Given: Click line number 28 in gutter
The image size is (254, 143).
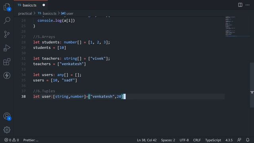Looking at the screenshot, I should coord(23,42).
